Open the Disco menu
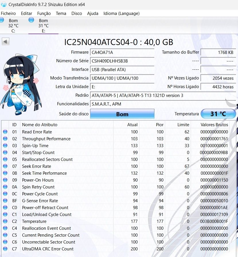Viewport: 238px width, 257px height. (77, 13)
